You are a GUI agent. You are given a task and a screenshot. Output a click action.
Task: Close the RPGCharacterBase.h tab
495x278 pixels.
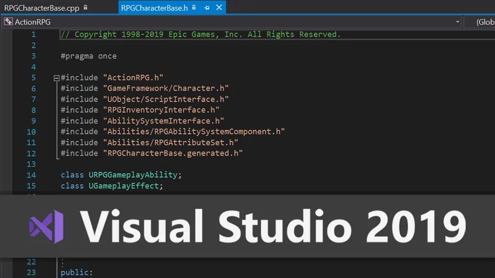(219, 7)
